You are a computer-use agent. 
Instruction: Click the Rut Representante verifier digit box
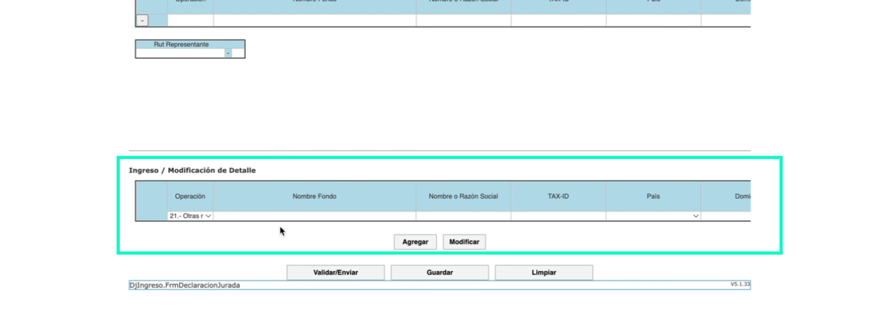click(x=238, y=53)
